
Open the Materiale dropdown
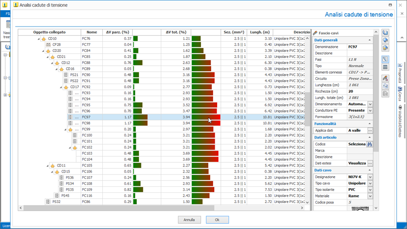tap(370, 196)
